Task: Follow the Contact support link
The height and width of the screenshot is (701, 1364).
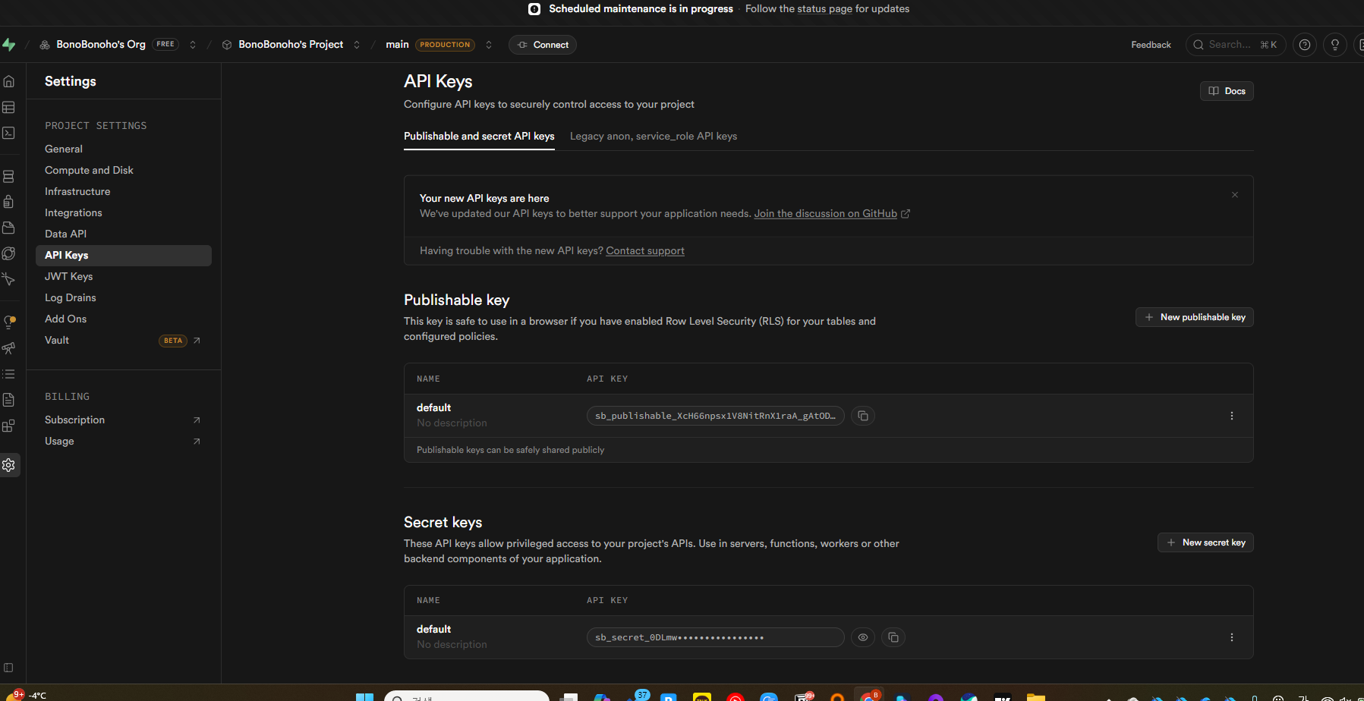Action: tap(645, 251)
